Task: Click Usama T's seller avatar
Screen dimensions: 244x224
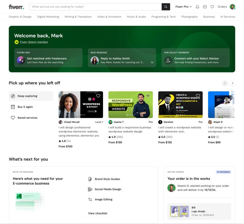Action: pos(110,122)
